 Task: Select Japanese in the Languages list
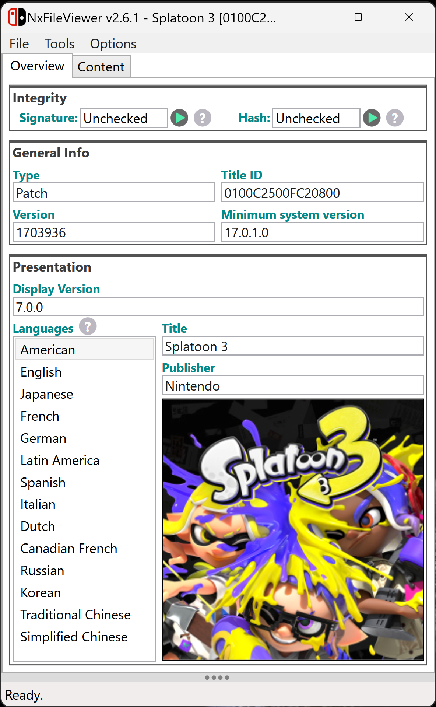84,394
